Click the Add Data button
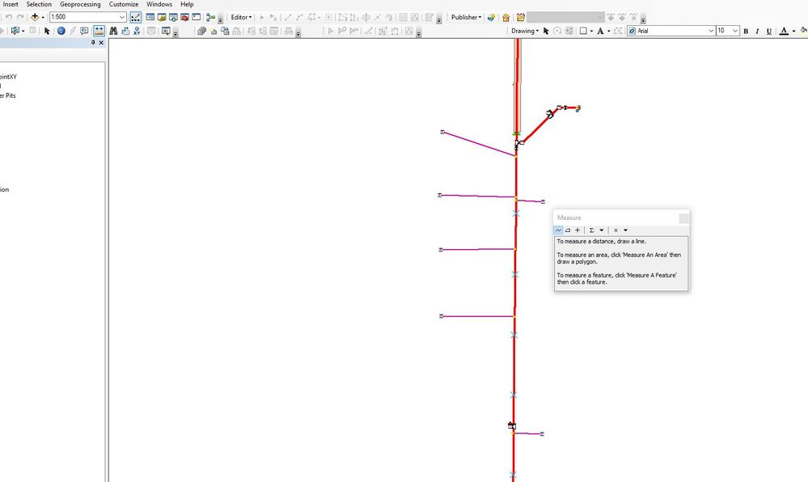This screenshot has width=808, height=482. pos(35,17)
